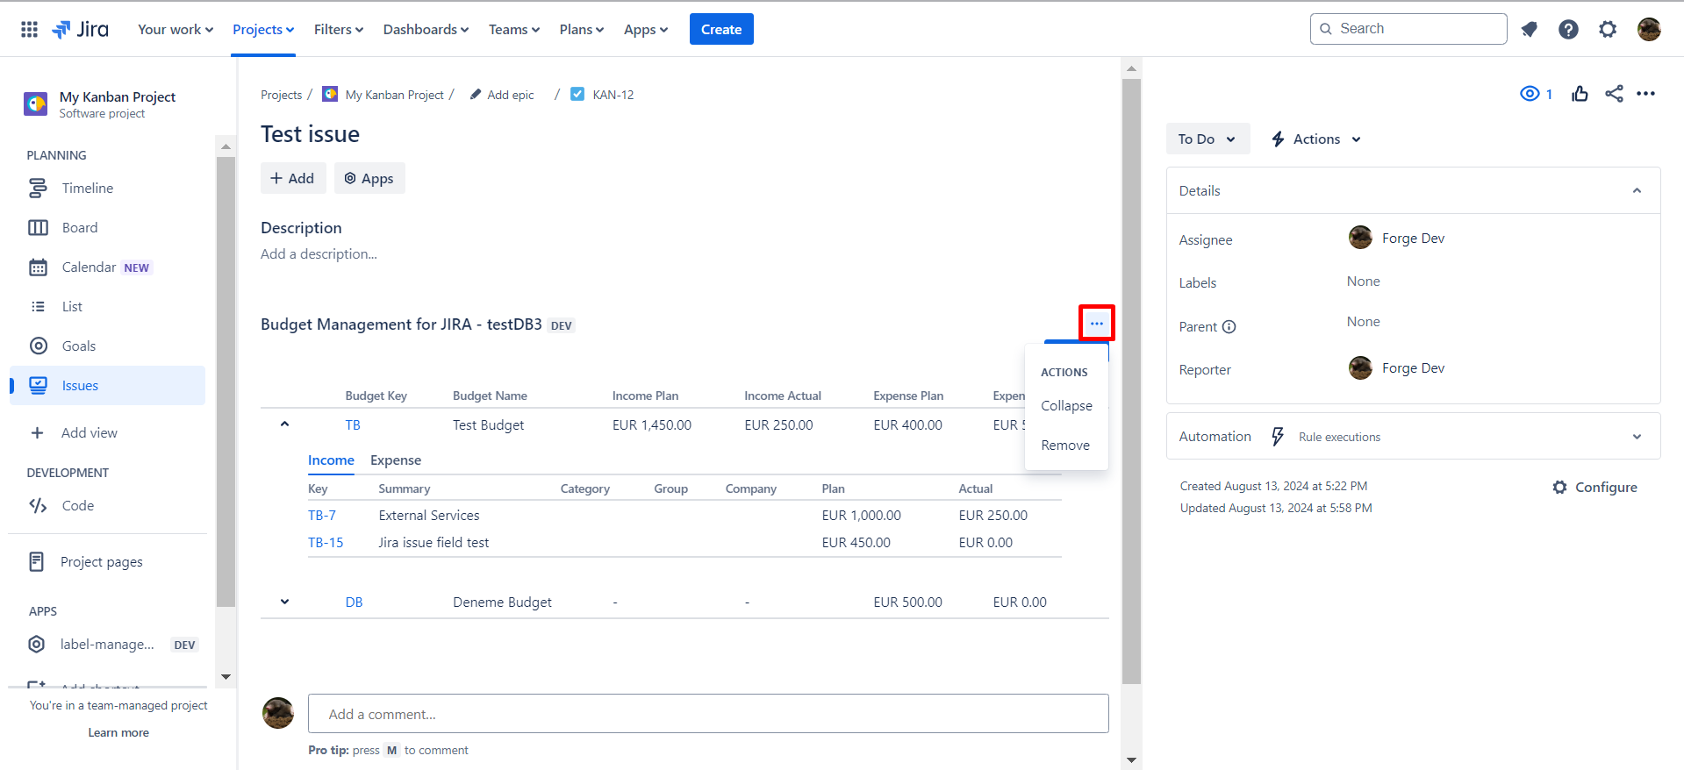
Task: Focus the Search field
Action: pyautogui.click(x=1408, y=29)
